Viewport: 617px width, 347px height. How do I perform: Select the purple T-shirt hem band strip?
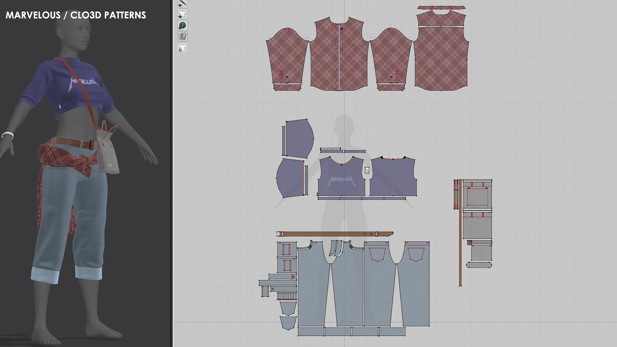pyautogui.click(x=362, y=199)
